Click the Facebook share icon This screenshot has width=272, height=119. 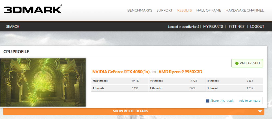(x=208, y=101)
